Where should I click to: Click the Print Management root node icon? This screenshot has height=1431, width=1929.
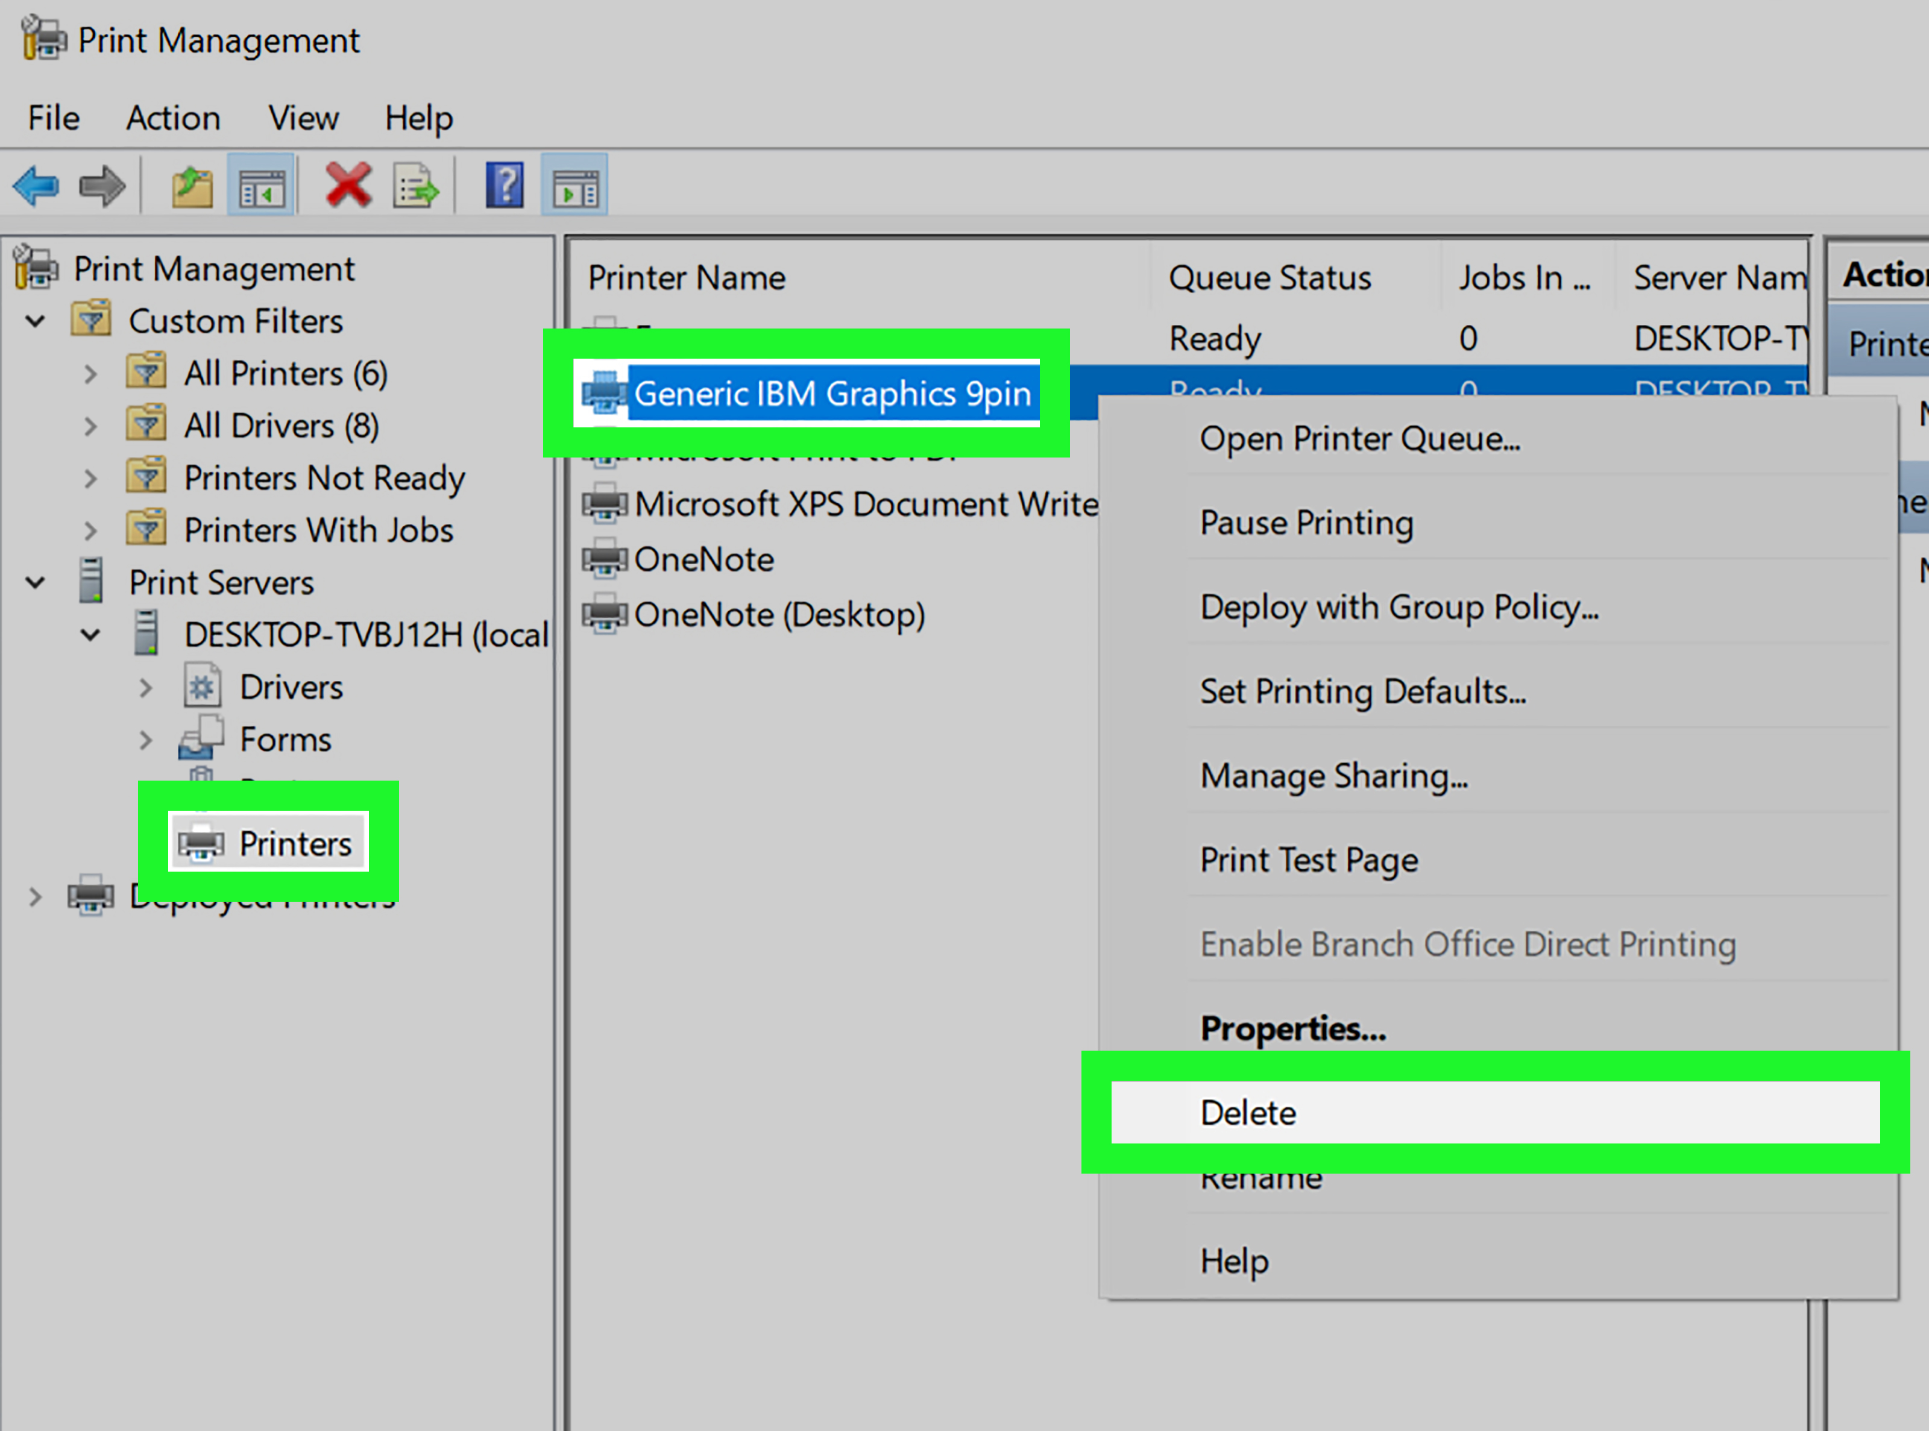[x=36, y=267]
